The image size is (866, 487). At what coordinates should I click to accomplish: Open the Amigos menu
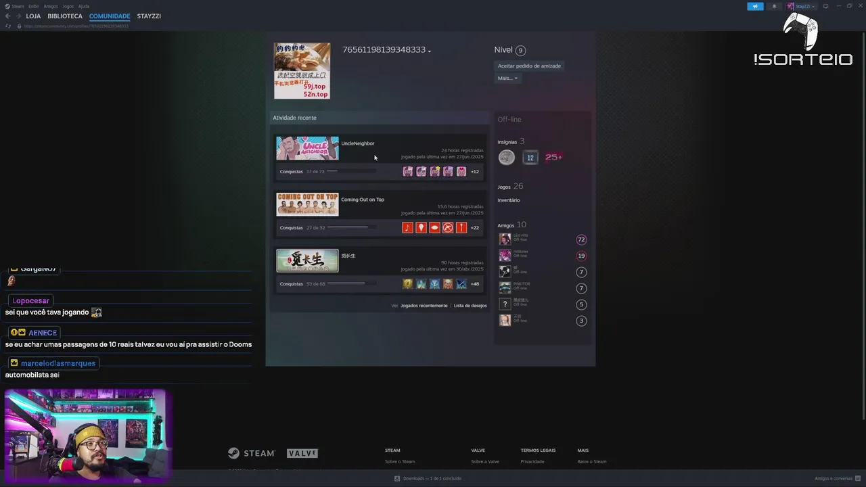(x=51, y=6)
